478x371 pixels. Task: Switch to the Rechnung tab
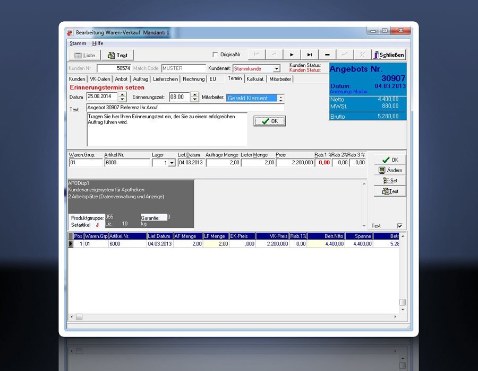click(x=194, y=79)
